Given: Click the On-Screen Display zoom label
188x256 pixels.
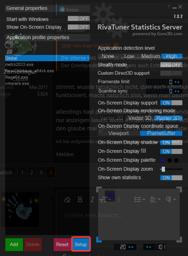Looking at the screenshot, I should point(125,169).
